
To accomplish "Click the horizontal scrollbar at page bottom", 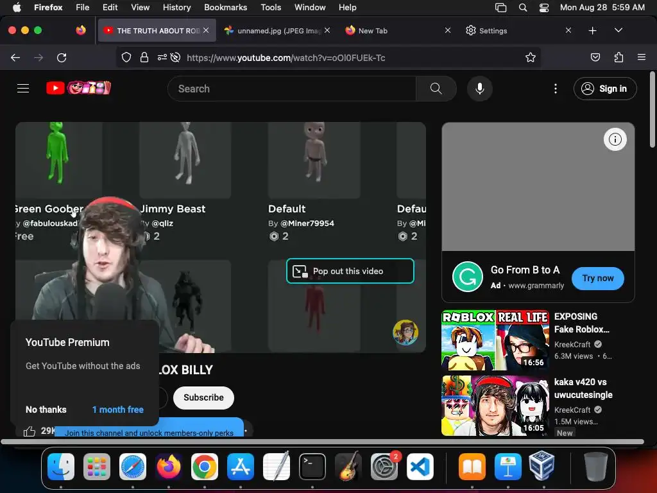I will [x=322, y=442].
